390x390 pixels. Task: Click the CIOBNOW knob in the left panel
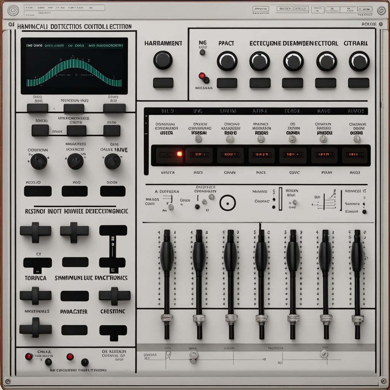(38, 162)
